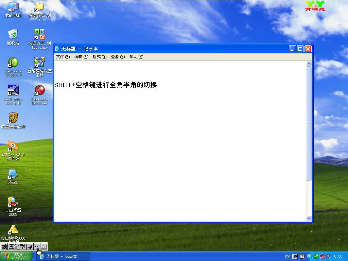Image resolution: width=348 pixels, height=261 pixels.
Task: Toggle full/half-width moon icon
Action: (30, 247)
